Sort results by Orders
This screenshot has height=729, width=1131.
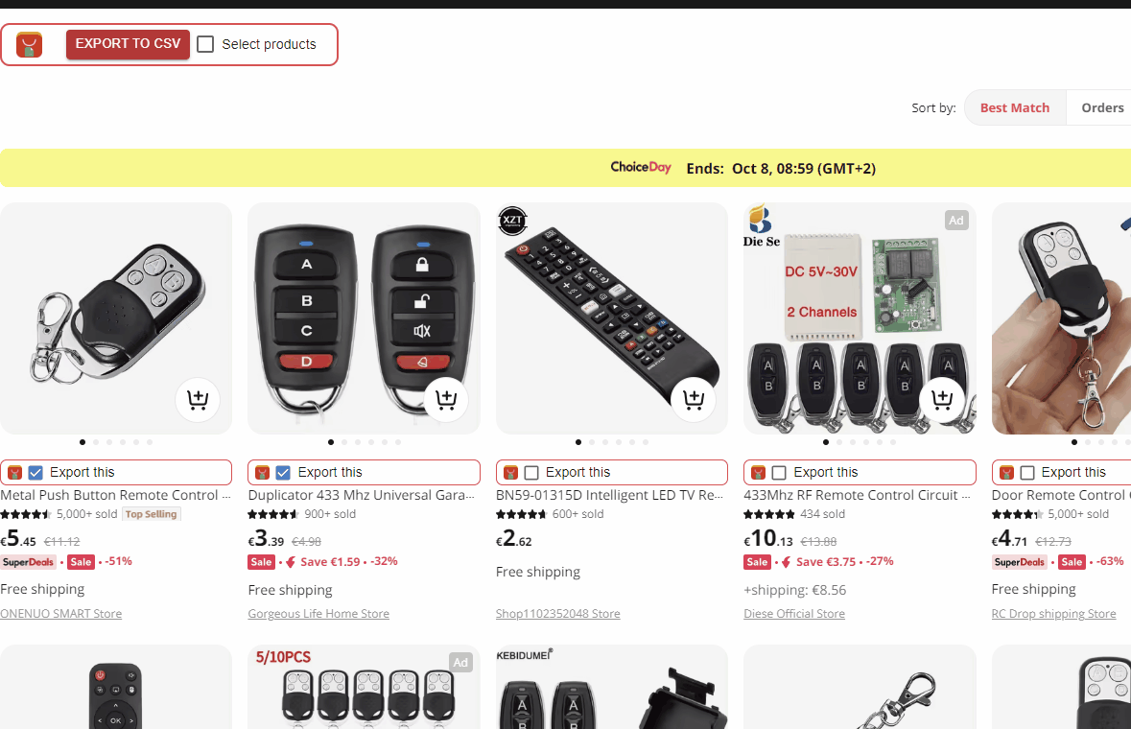pos(1102,107)
